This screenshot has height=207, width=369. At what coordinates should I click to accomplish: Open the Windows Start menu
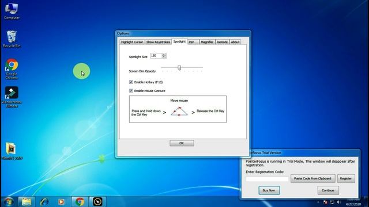(9, 202)
